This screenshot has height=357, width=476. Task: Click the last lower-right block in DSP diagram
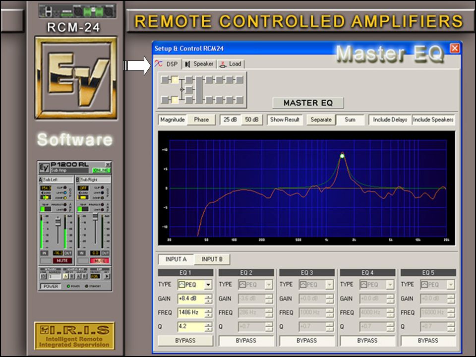click(x=239, y=100)
